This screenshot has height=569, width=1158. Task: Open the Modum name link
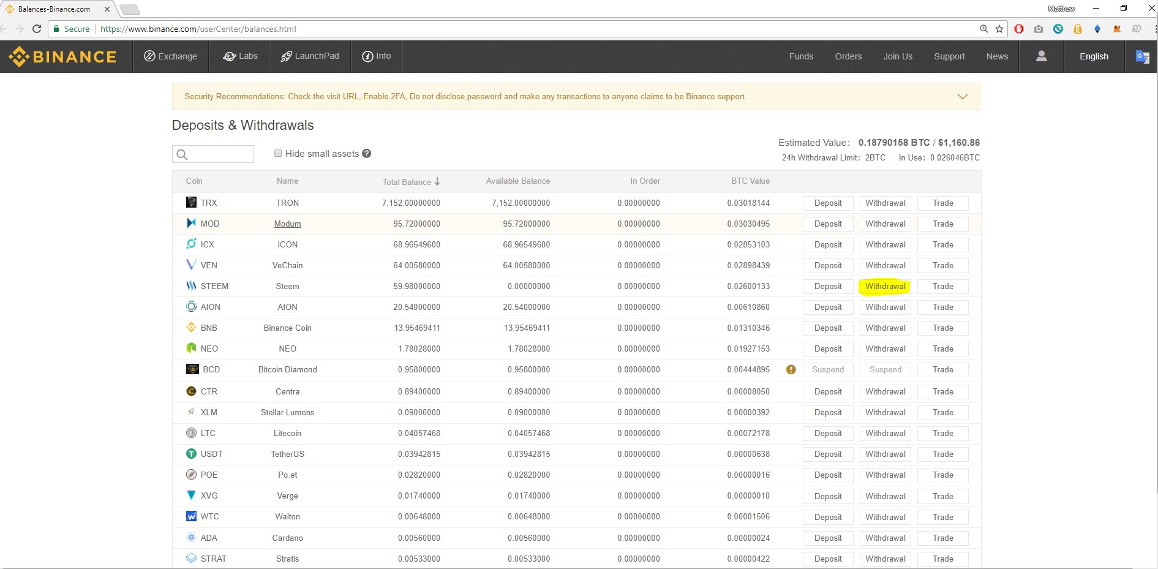(x=287, y=224)
